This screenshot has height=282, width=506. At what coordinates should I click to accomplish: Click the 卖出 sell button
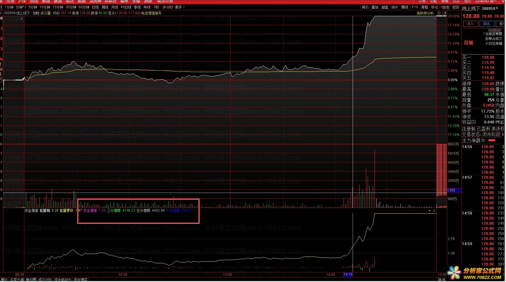tap(486, 24)
